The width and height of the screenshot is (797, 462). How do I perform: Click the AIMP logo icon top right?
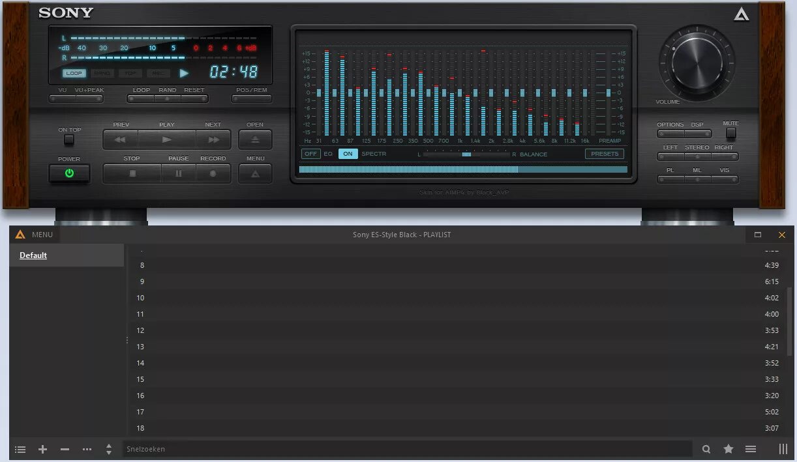740,13
